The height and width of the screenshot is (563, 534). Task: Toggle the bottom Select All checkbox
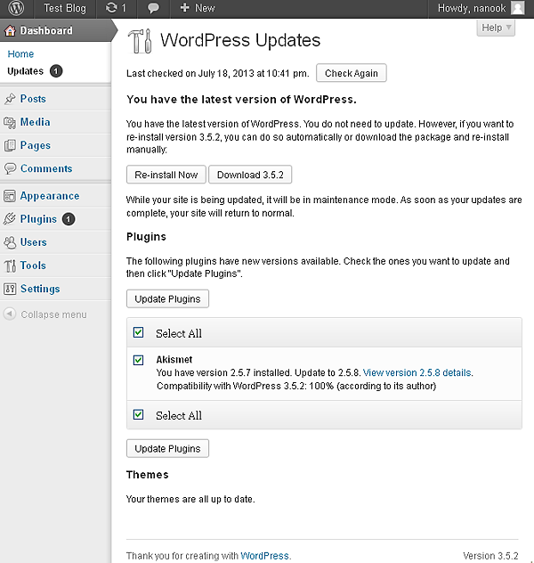pos(139,415)
